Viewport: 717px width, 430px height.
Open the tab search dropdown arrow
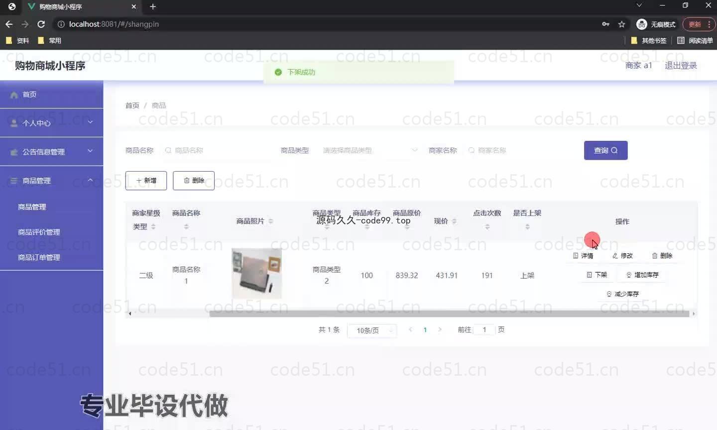639,5
